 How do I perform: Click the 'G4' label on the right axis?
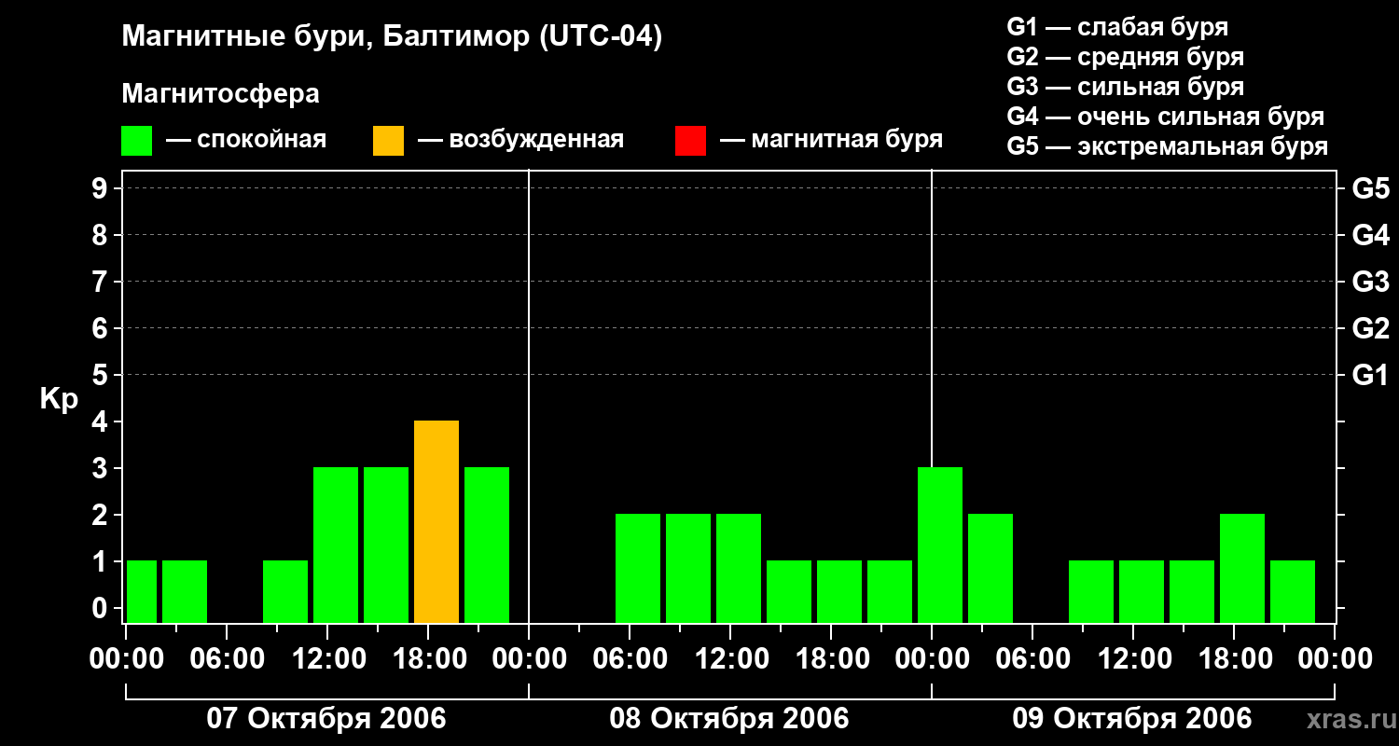pyautogui.click(x=1370, y=235)
